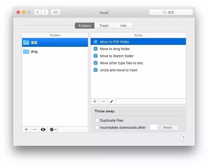The height and width of the screenshot is (166, 208).
Task: Go forward with the right chevron button
Action: pyautogui.click(x=45, y=12)
